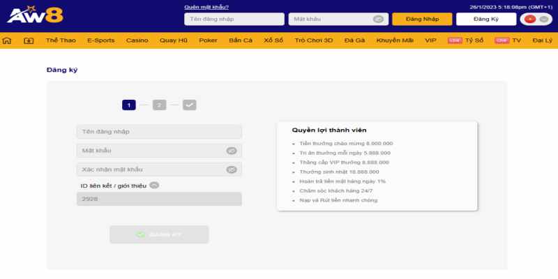
Task: Focus the registration Tên đăng nhập field
Action: tap(159, 132)
